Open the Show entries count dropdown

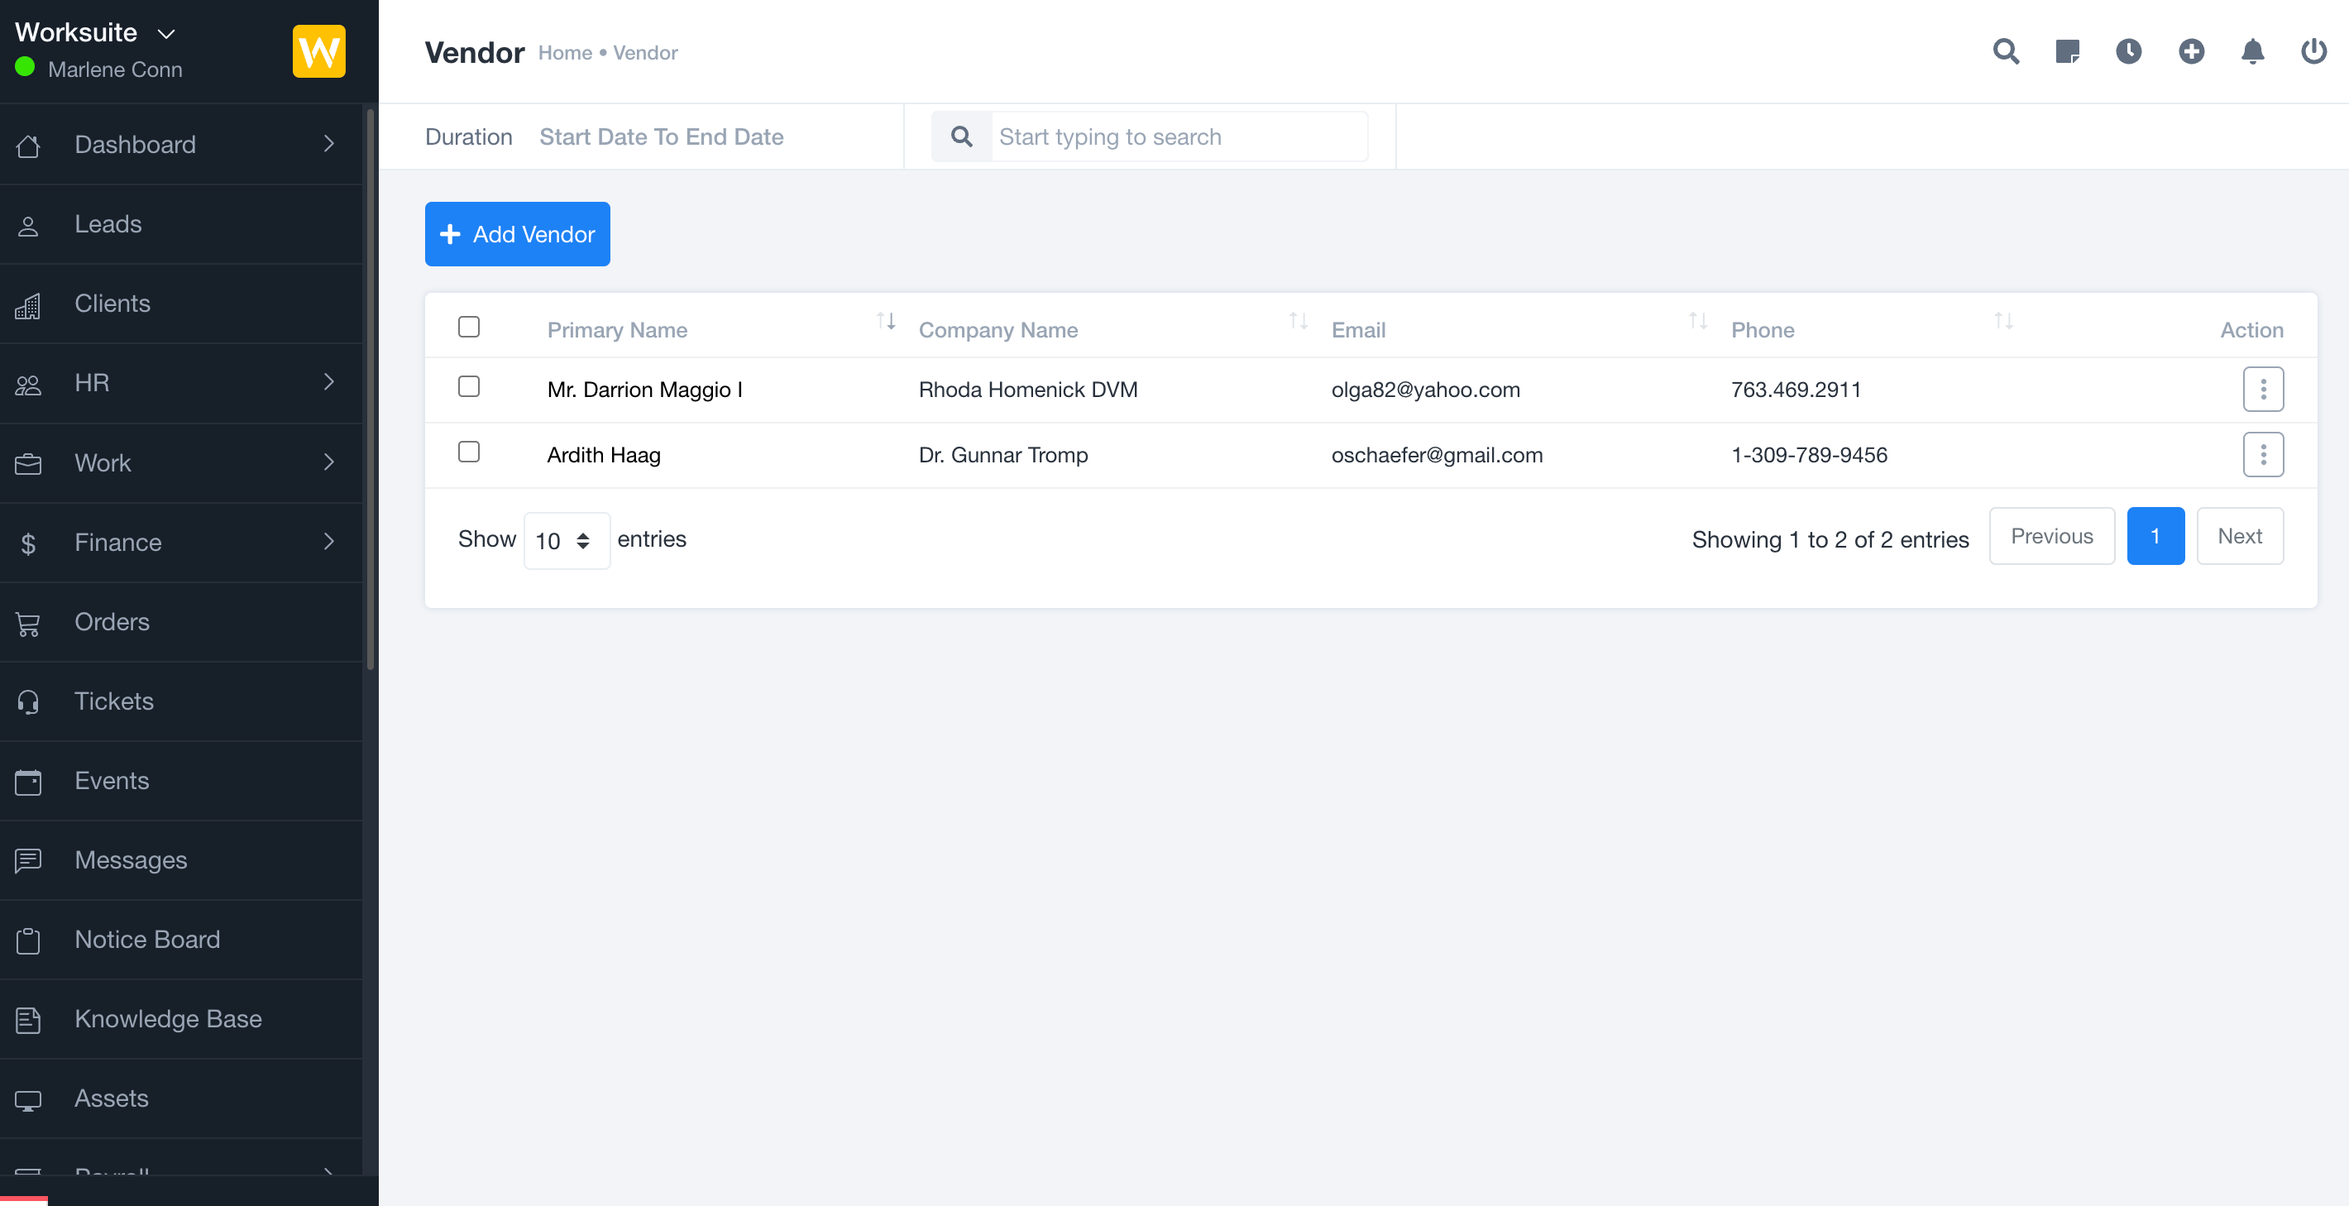coord(566,540)
